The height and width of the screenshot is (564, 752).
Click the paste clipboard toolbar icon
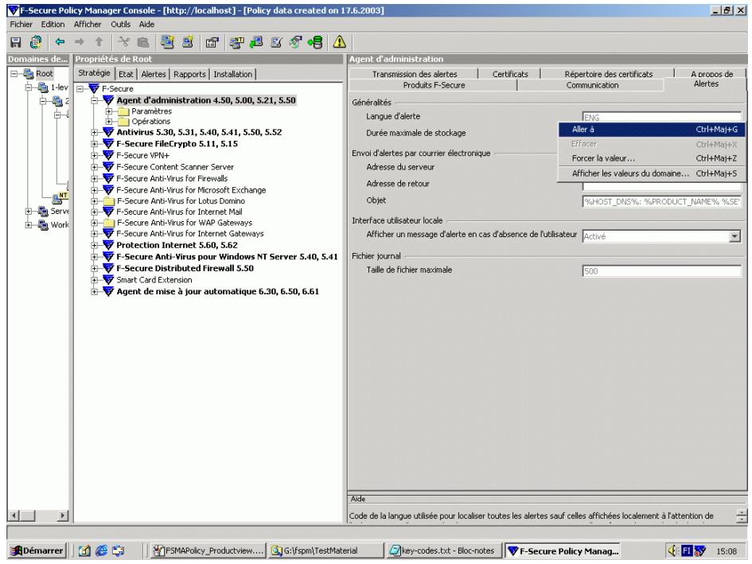[x=143, y=42]
